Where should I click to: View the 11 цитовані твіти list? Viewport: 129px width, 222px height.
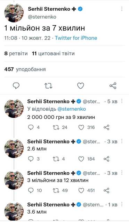(53, 53)
